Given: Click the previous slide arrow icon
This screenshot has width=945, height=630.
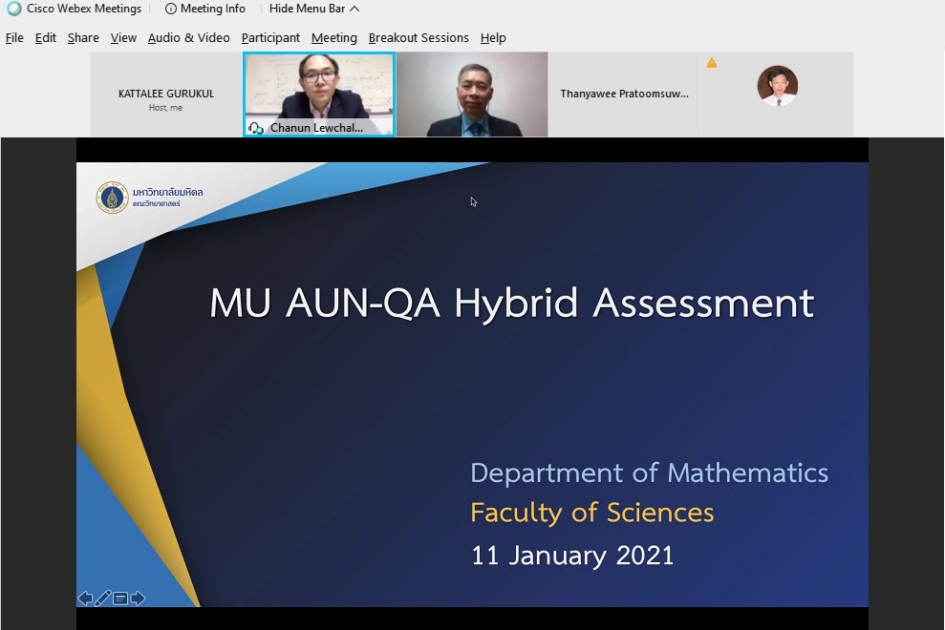Looking at the screenshot, I should tap(85, 598).
